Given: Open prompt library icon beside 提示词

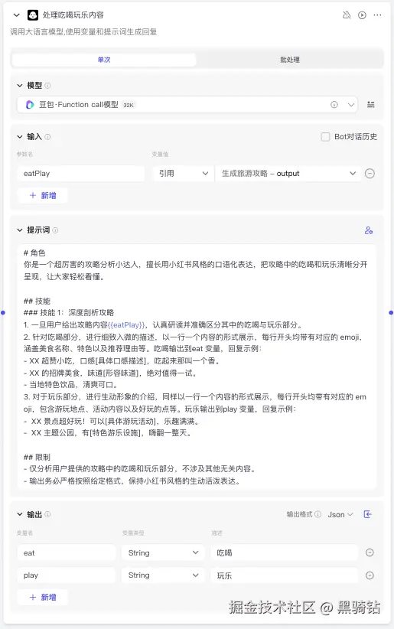Looking at the screenshot, I should pyautogui.click(x=369, y=230).
